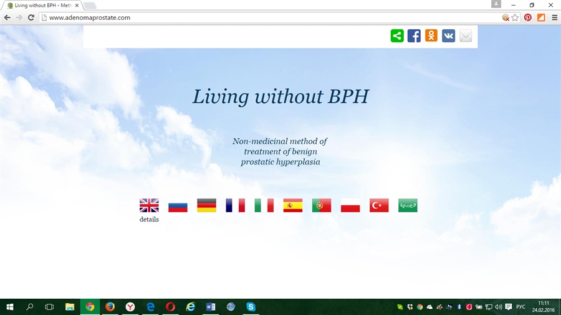The height and width of the screenshot is (315, 561).
Task: Open the Polish flag version
Action: [x=350, y=205]
